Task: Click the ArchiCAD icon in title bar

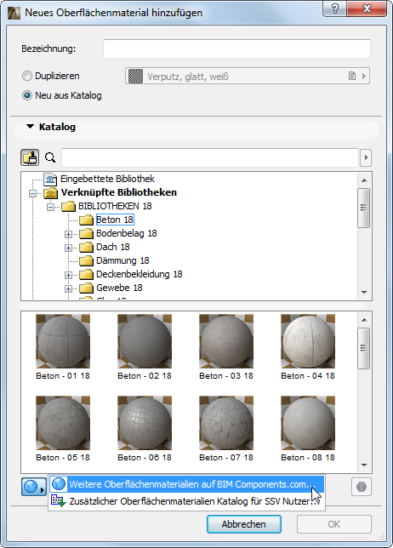Action: pos(14,13)
